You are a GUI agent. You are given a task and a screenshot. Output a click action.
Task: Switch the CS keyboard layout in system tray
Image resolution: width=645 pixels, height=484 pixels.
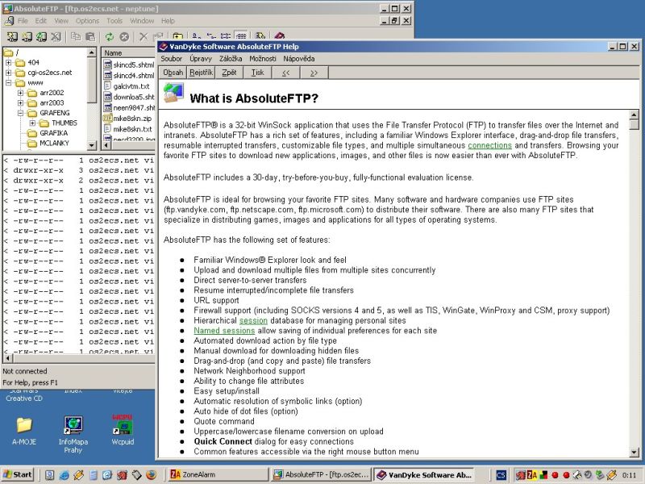[501, 475]
